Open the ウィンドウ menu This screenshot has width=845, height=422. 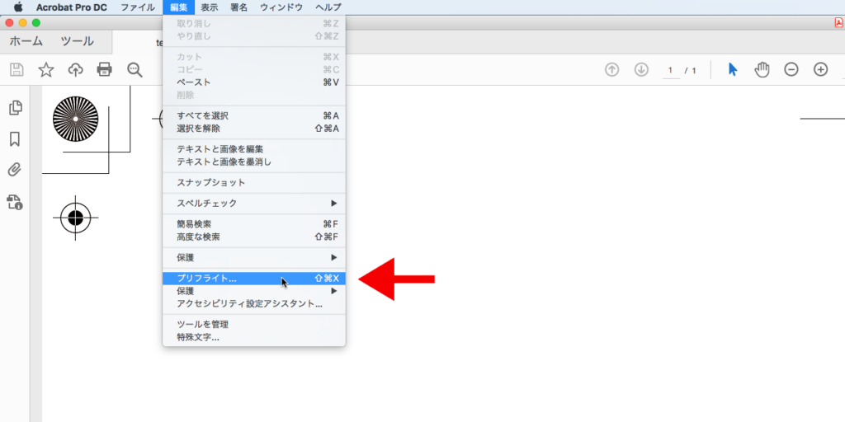[x=281, y=7]
